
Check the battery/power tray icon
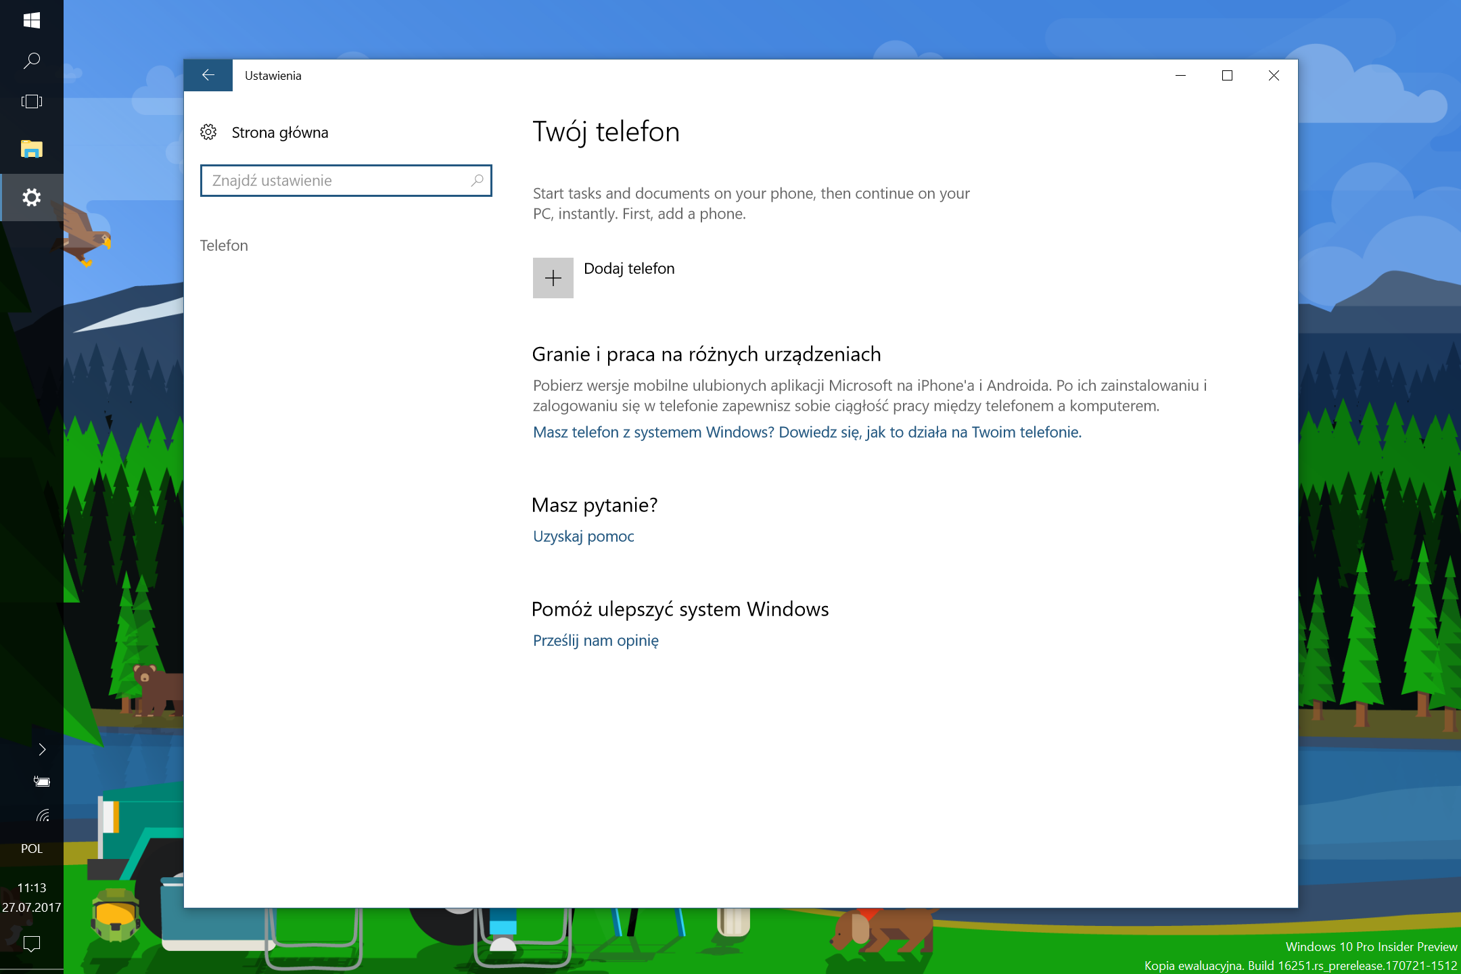(42, 782)
